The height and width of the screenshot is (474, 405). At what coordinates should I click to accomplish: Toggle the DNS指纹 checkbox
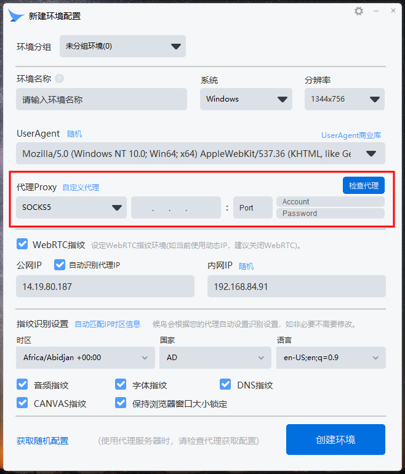click(x=225, y=385)
